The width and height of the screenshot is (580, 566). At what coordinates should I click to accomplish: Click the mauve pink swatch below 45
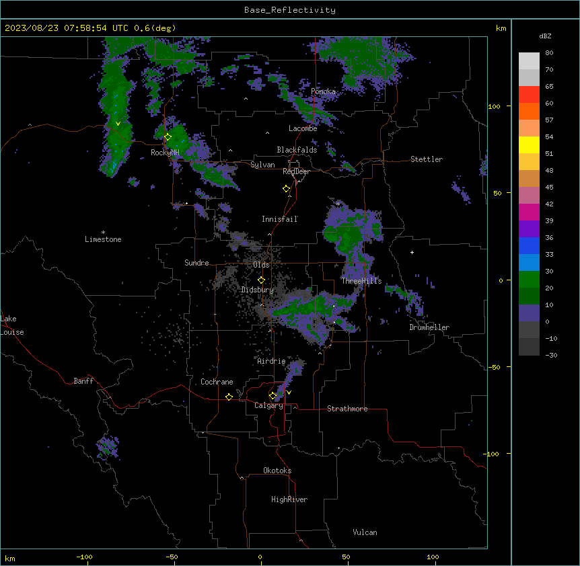point(529,195)
